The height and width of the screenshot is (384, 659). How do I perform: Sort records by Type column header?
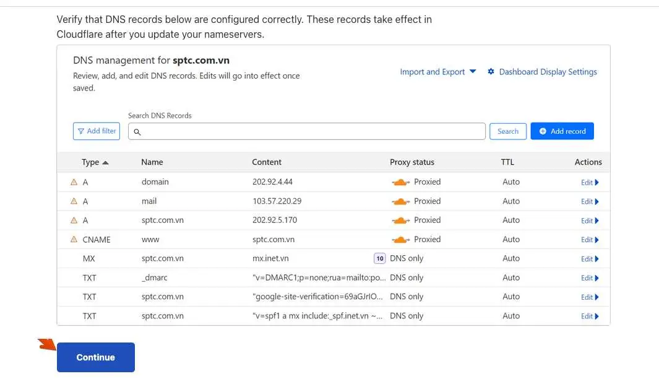(95, 162)
